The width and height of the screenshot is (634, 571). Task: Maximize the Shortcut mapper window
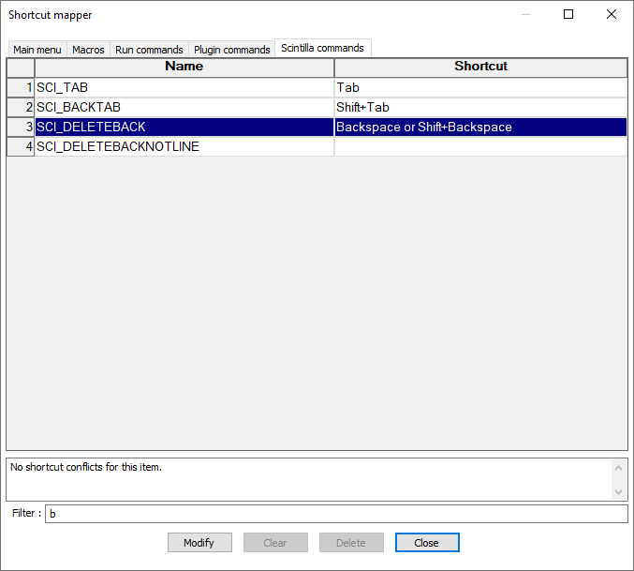click(568, 14)
